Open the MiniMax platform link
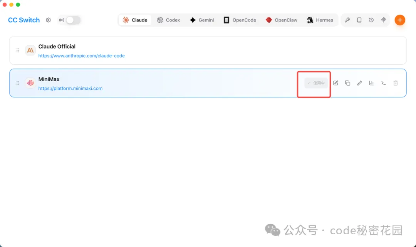Viewport: 416px width, 247px height. point(70,88)
